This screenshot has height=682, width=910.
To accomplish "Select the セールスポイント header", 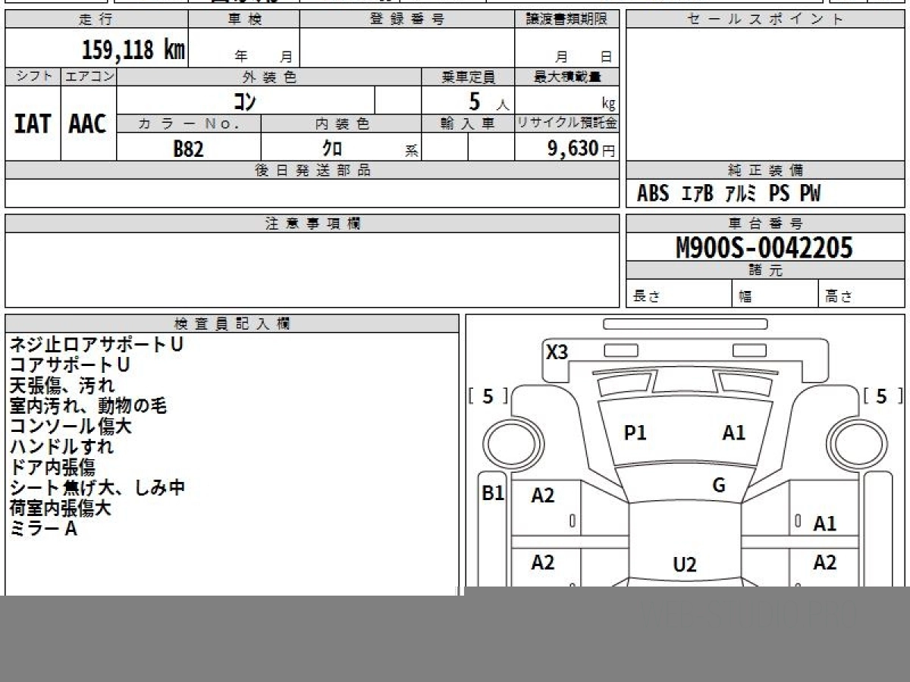I will point(765,20).
